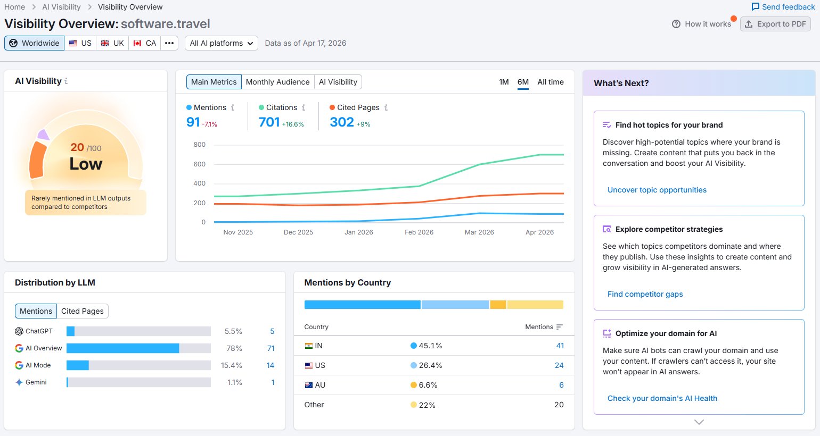Open Uncover topic opportunities link
Image resolution: width=820 pixels, height=436 pixels.
click(x=657, y=190)
